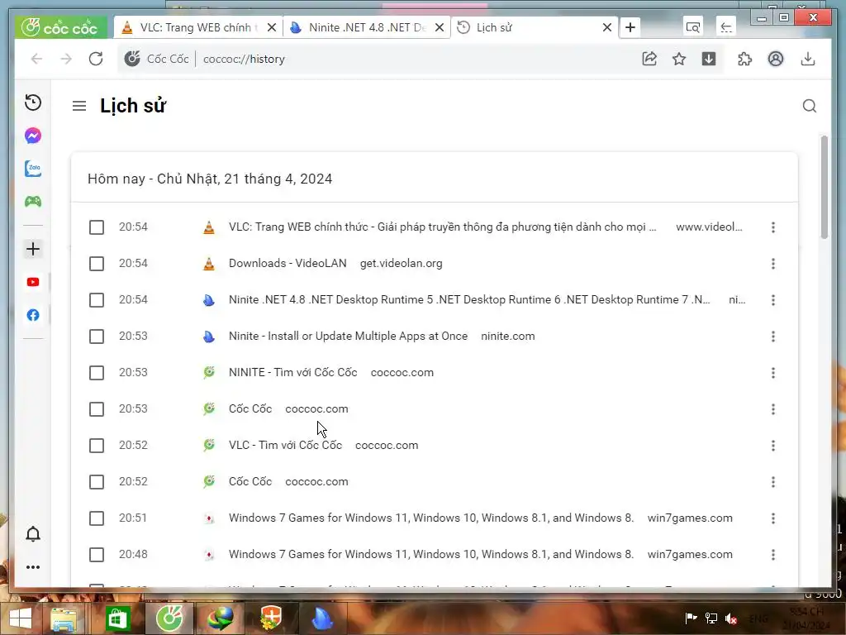Open actions menu for Ninite - Install or Update
846x635 pixels.
point(773,337)
